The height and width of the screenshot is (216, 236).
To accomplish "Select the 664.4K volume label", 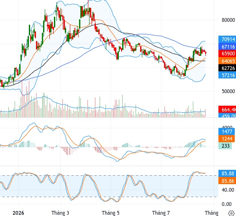I will click(x=227, y=109).
